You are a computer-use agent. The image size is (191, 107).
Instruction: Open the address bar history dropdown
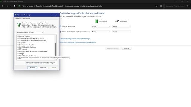click(x=156, y=6)
